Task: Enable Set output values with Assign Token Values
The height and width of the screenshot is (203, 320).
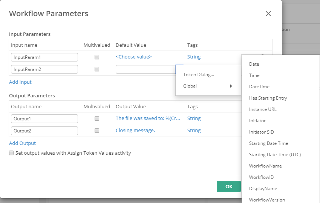Action: [x=11, y=153]
